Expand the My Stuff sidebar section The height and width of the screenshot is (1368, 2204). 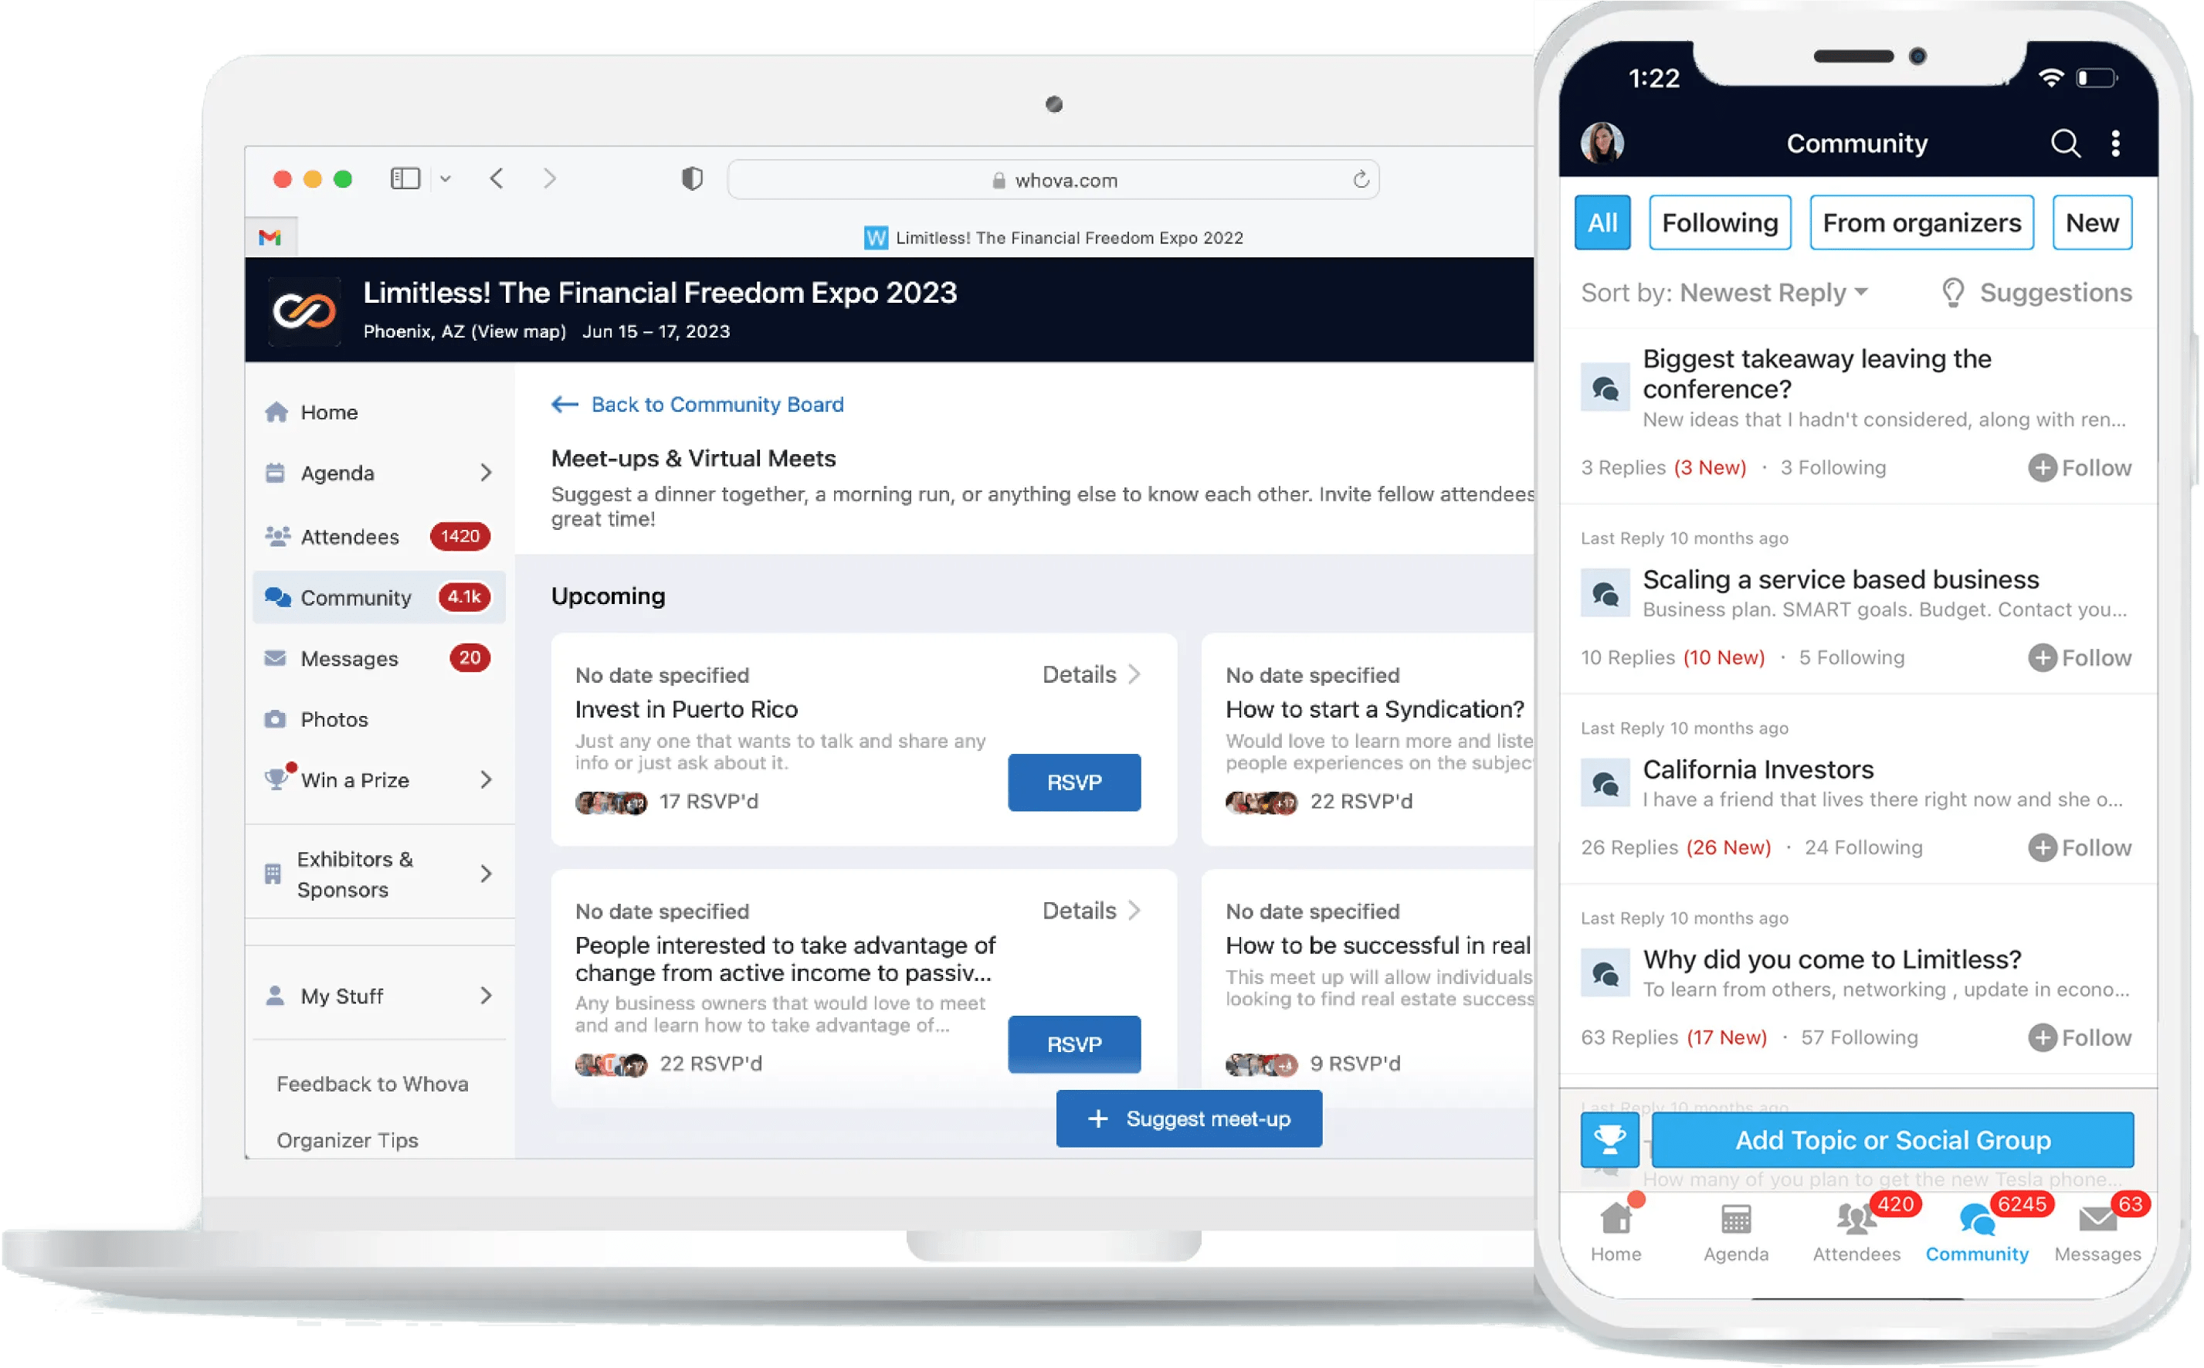486,996
